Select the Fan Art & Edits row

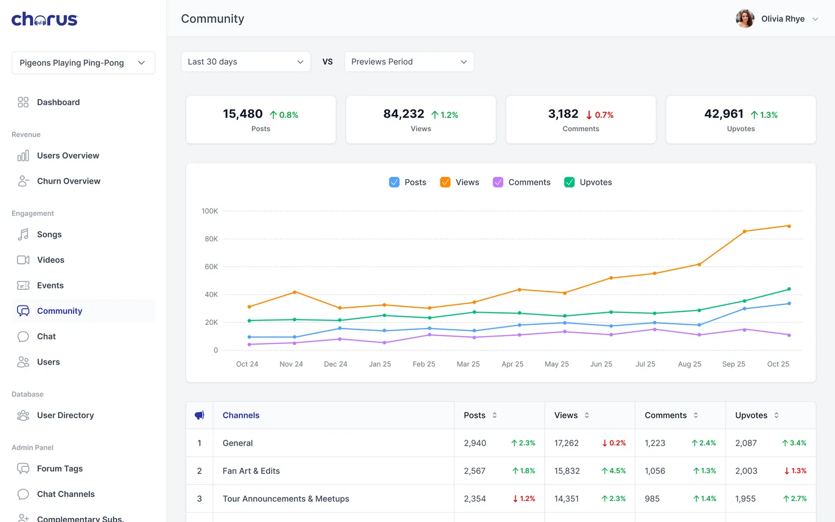tap(501, 471)
